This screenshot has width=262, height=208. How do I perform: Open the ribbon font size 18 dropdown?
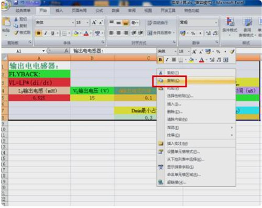tap(88, 22)
